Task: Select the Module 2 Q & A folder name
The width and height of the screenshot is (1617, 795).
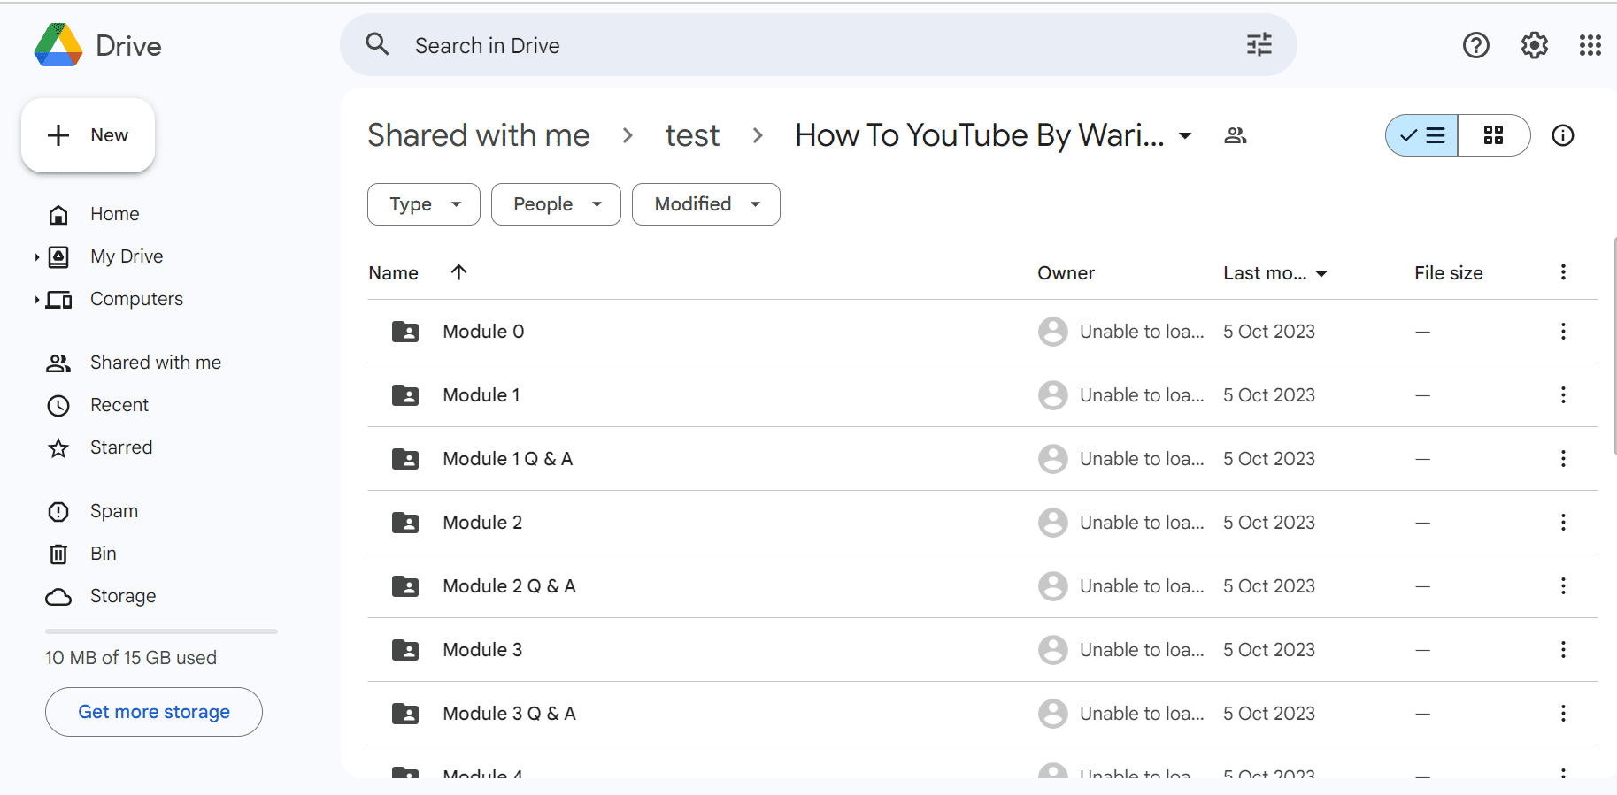Action: point(510,586)
